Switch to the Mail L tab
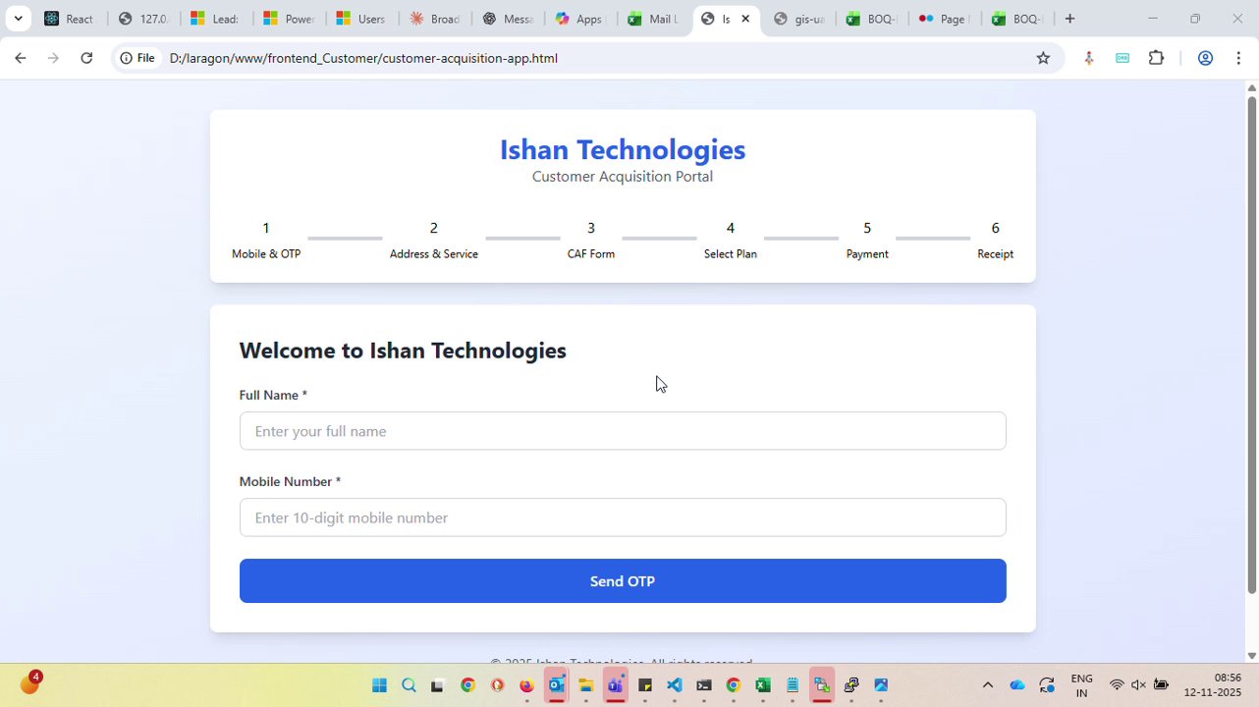This screenshot has width=1259, height=707. [651, 19]
